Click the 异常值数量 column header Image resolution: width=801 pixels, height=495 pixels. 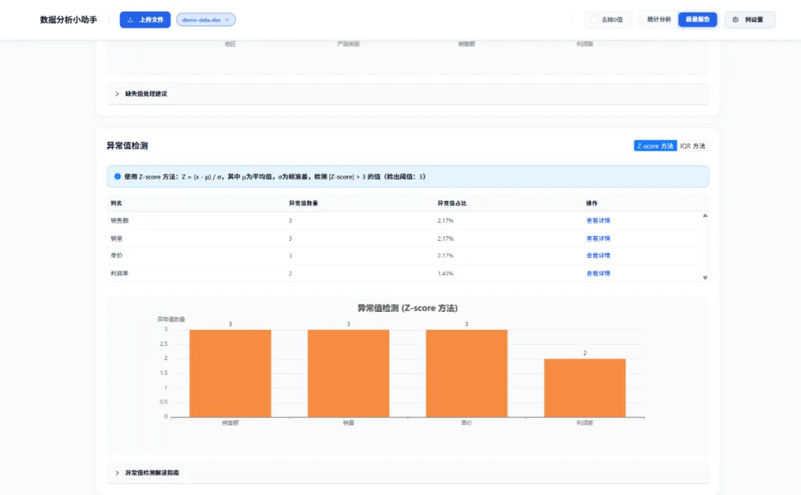(x=303, y=203)
